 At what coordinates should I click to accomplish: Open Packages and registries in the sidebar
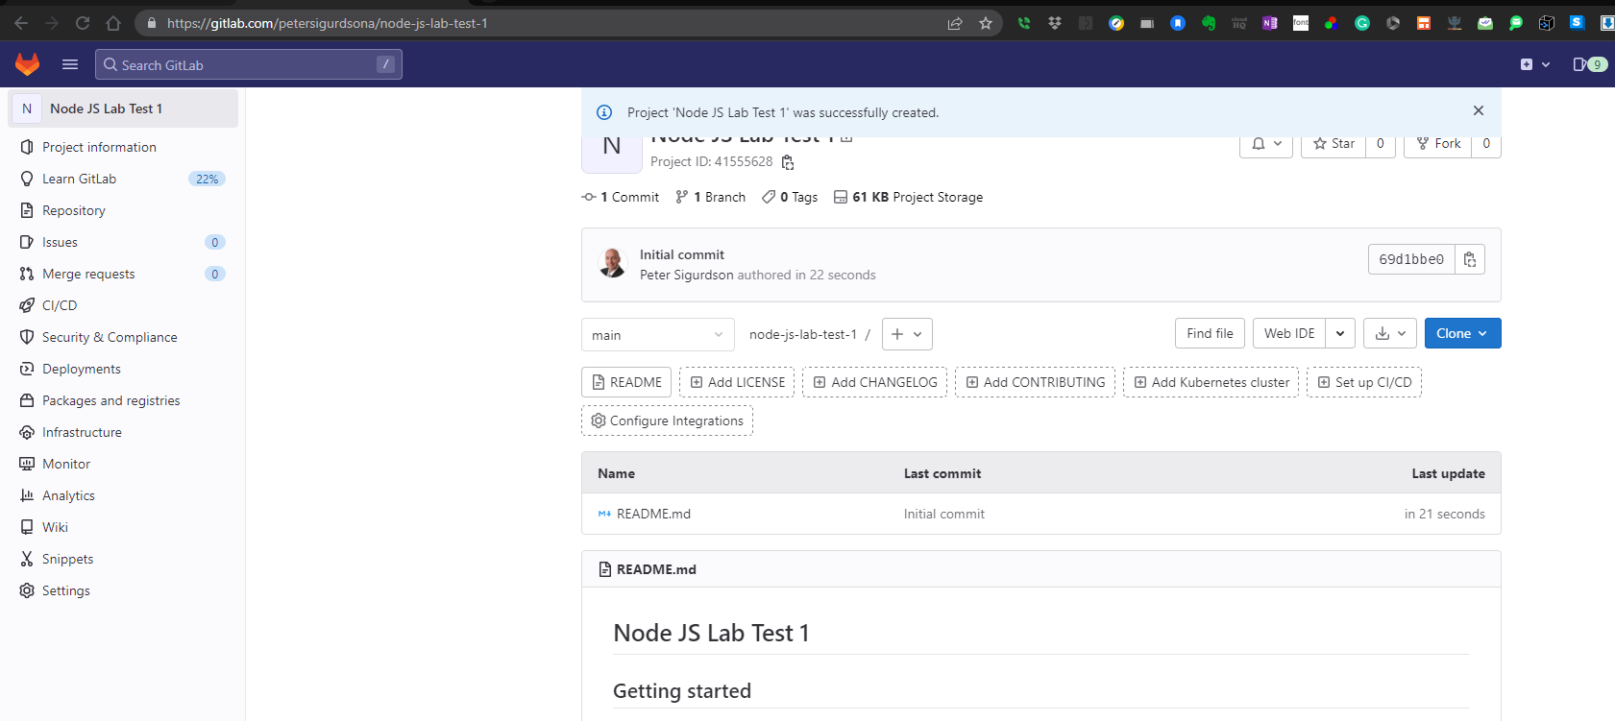[123, 400]
